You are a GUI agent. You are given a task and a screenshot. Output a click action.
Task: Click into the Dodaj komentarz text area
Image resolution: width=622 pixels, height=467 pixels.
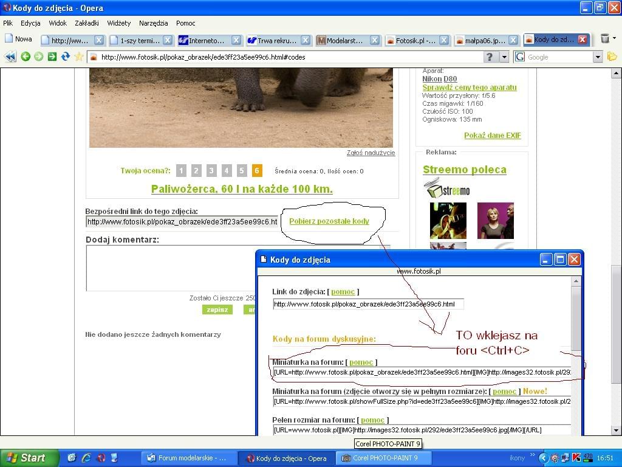[170, 268]
